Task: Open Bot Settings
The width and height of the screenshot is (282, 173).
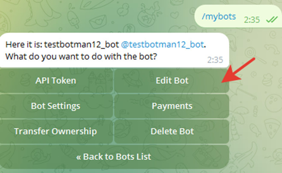Action: [x=56, y=106]
